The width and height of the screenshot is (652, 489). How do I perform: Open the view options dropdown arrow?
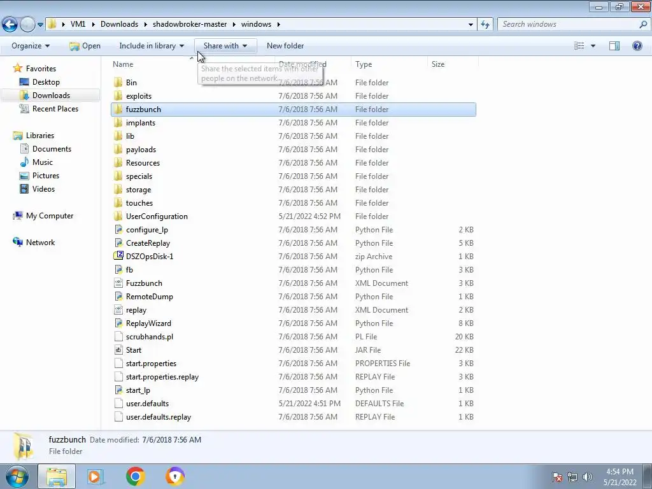coord(593,46)
